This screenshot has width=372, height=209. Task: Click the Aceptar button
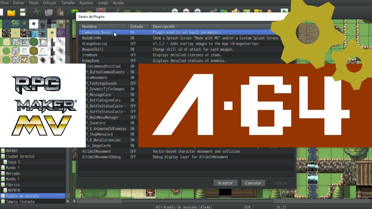click(226, 183)
